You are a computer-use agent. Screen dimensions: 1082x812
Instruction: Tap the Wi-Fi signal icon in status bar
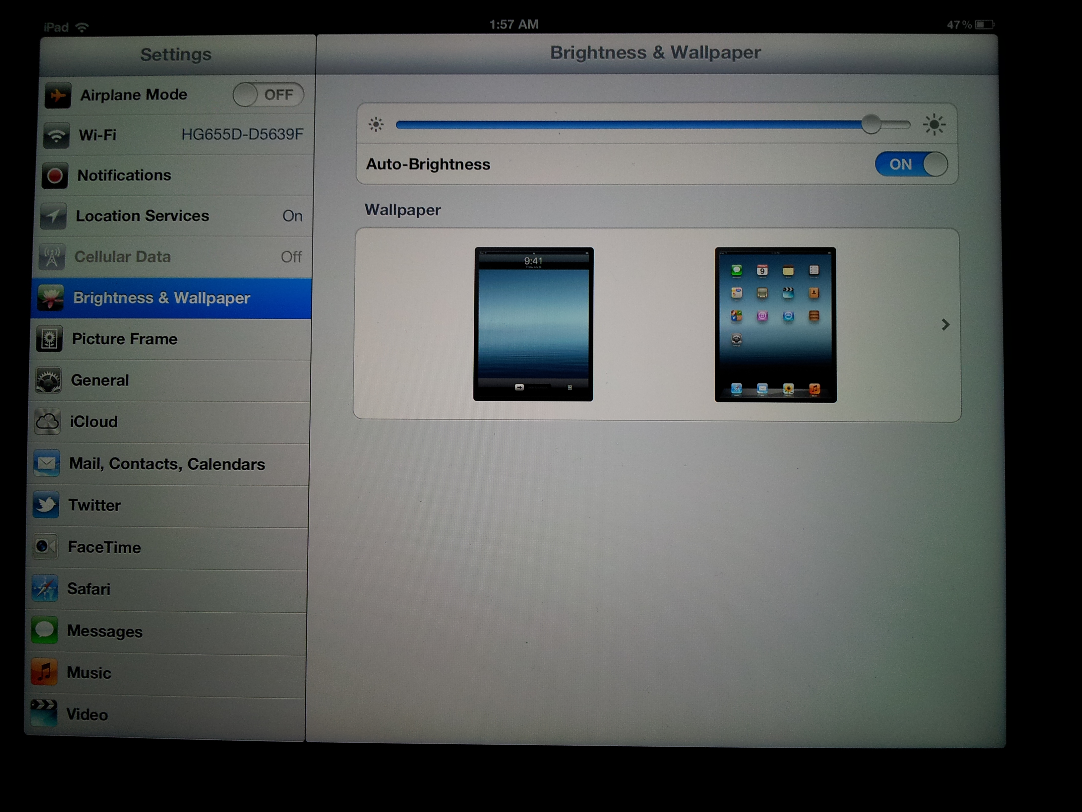82,27
